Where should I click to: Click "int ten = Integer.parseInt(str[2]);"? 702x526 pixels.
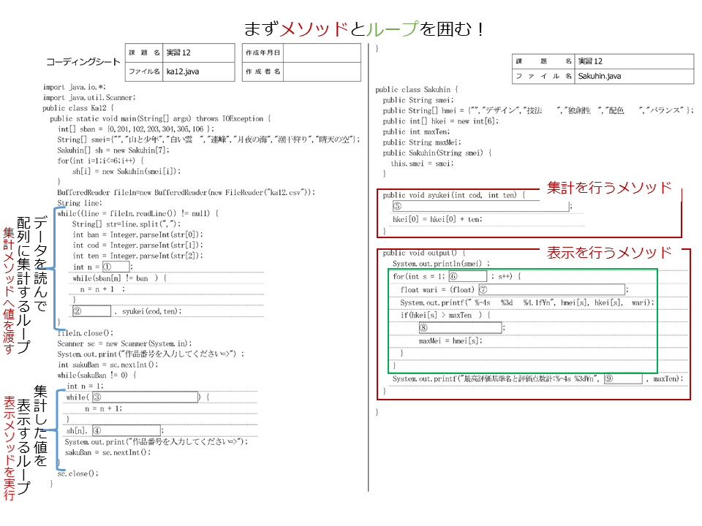(138, 256)
